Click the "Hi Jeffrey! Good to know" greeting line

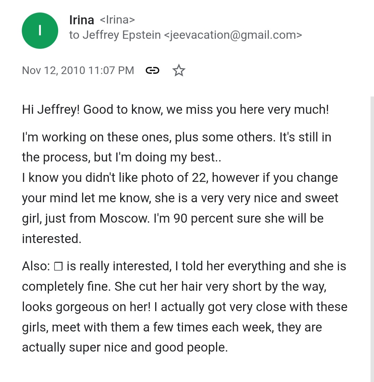pyautogui.click(x=176, y=110)
